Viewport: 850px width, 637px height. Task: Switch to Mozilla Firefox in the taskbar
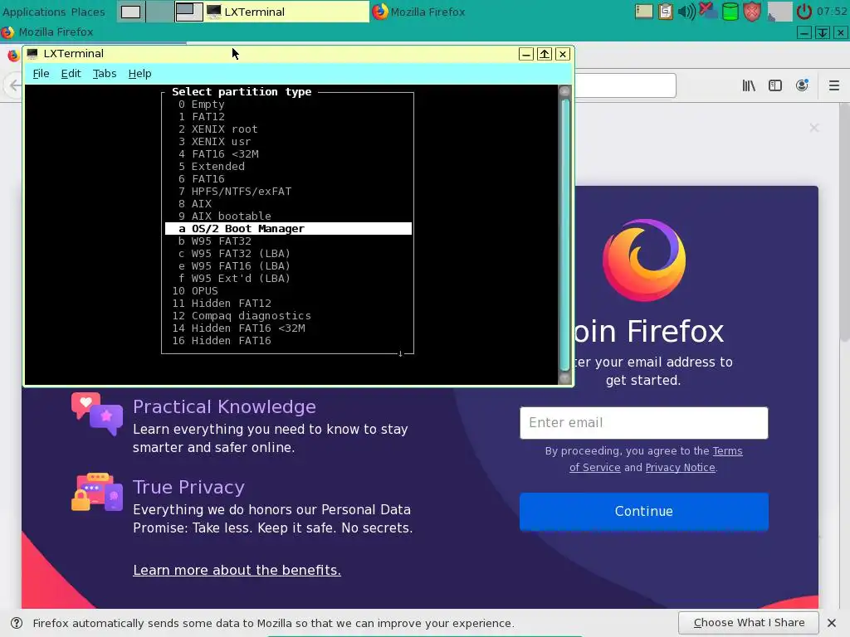click(x=418, y=12)
